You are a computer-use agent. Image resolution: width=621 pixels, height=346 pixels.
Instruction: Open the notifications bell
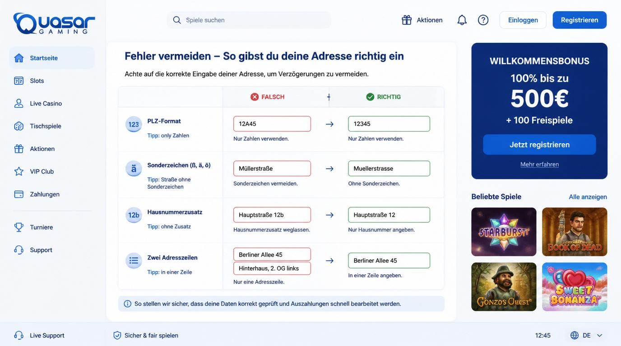tap(462, 20)
